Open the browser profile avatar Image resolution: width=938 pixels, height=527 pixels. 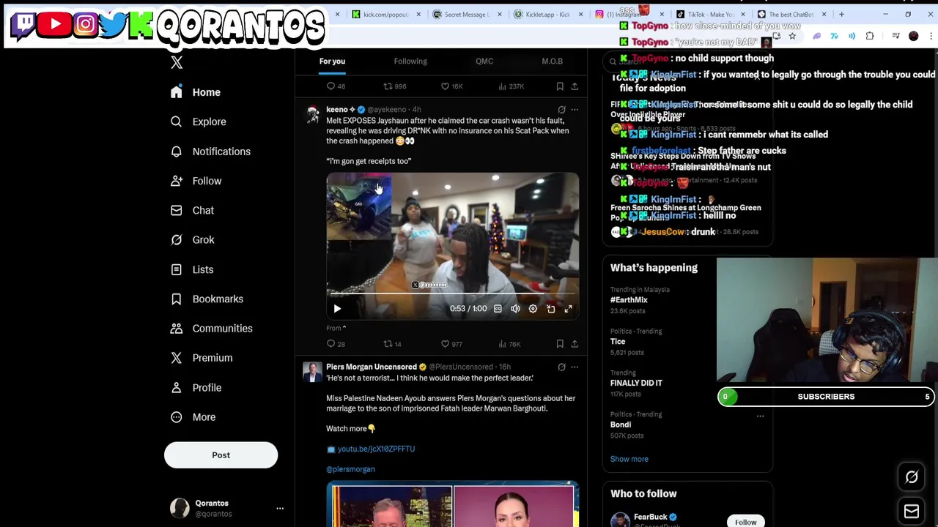913,36
